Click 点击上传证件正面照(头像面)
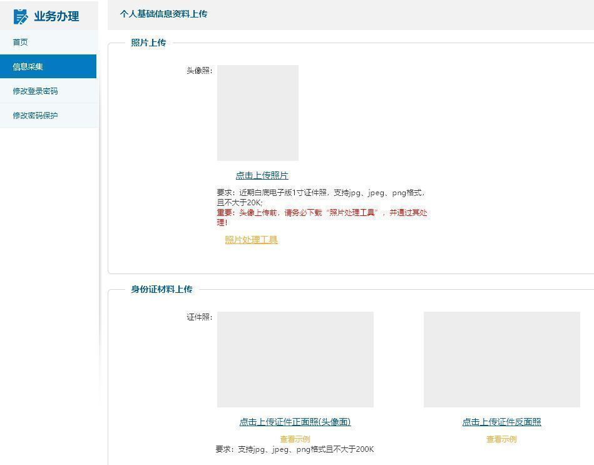The image size is (594, 465). pyautogui.click(x=294, y=422)
